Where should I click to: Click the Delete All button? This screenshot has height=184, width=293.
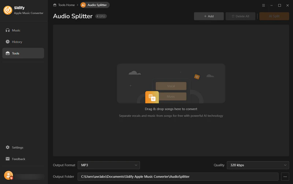pos(240,16)
